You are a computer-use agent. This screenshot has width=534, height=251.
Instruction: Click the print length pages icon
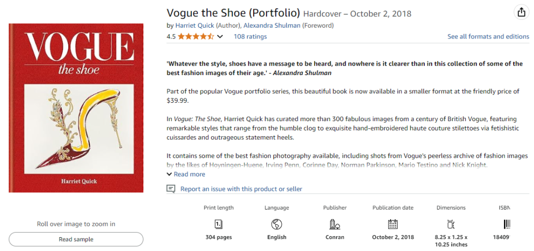tap(219, 224)
